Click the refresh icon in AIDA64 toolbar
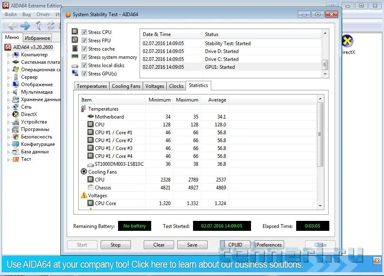The image size is (384, 276). coord(51,25)
